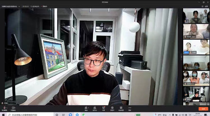
Task: Open the Windows Start menu
Action: [x=3, y=115]
